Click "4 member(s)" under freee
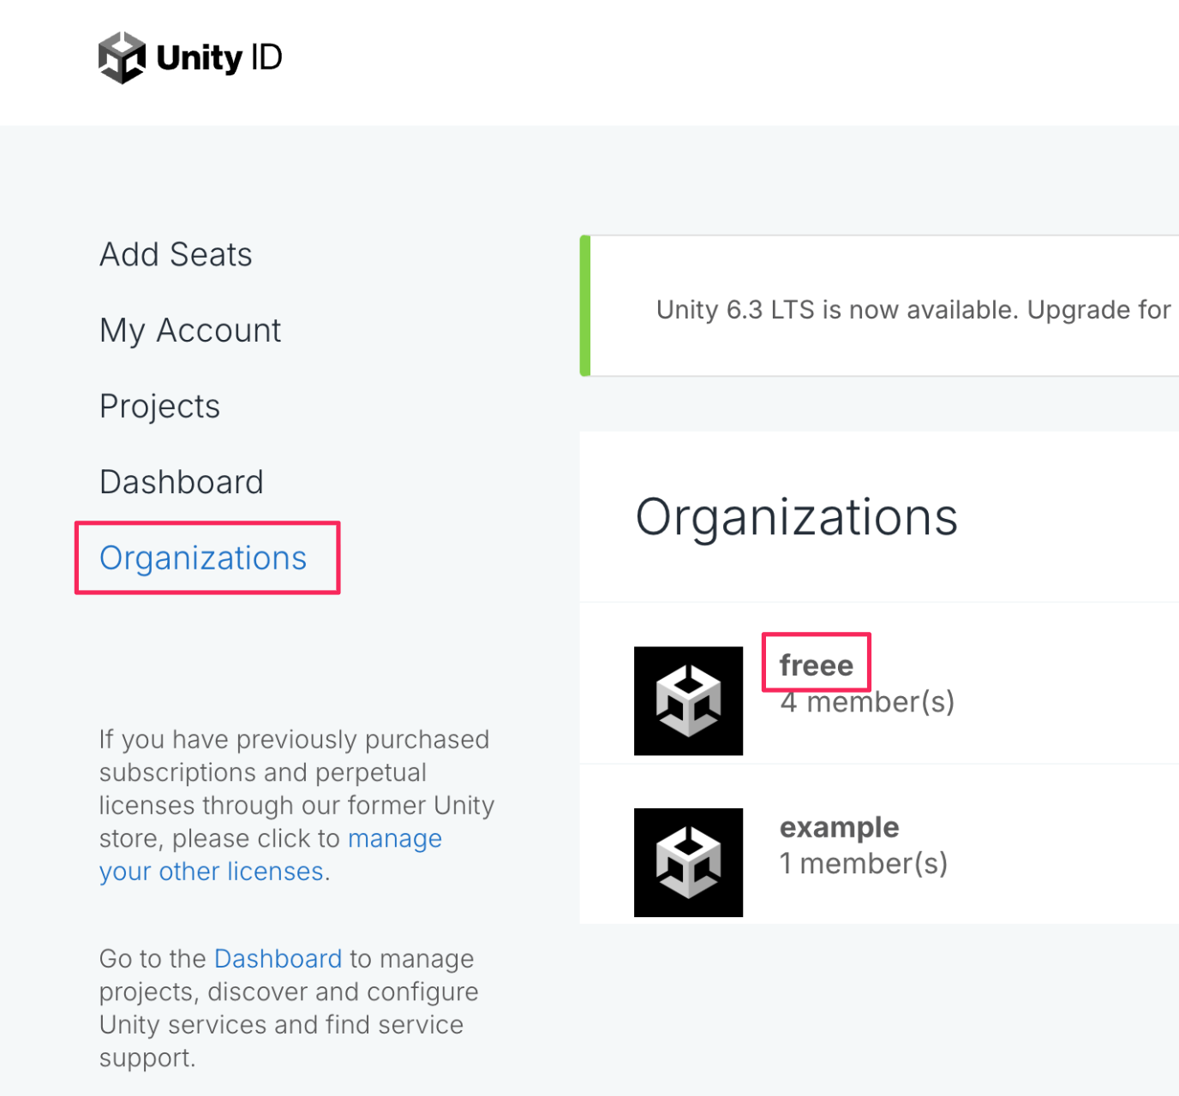The width and height of the screenshot is (1179, 1096). tap(867, 703)
